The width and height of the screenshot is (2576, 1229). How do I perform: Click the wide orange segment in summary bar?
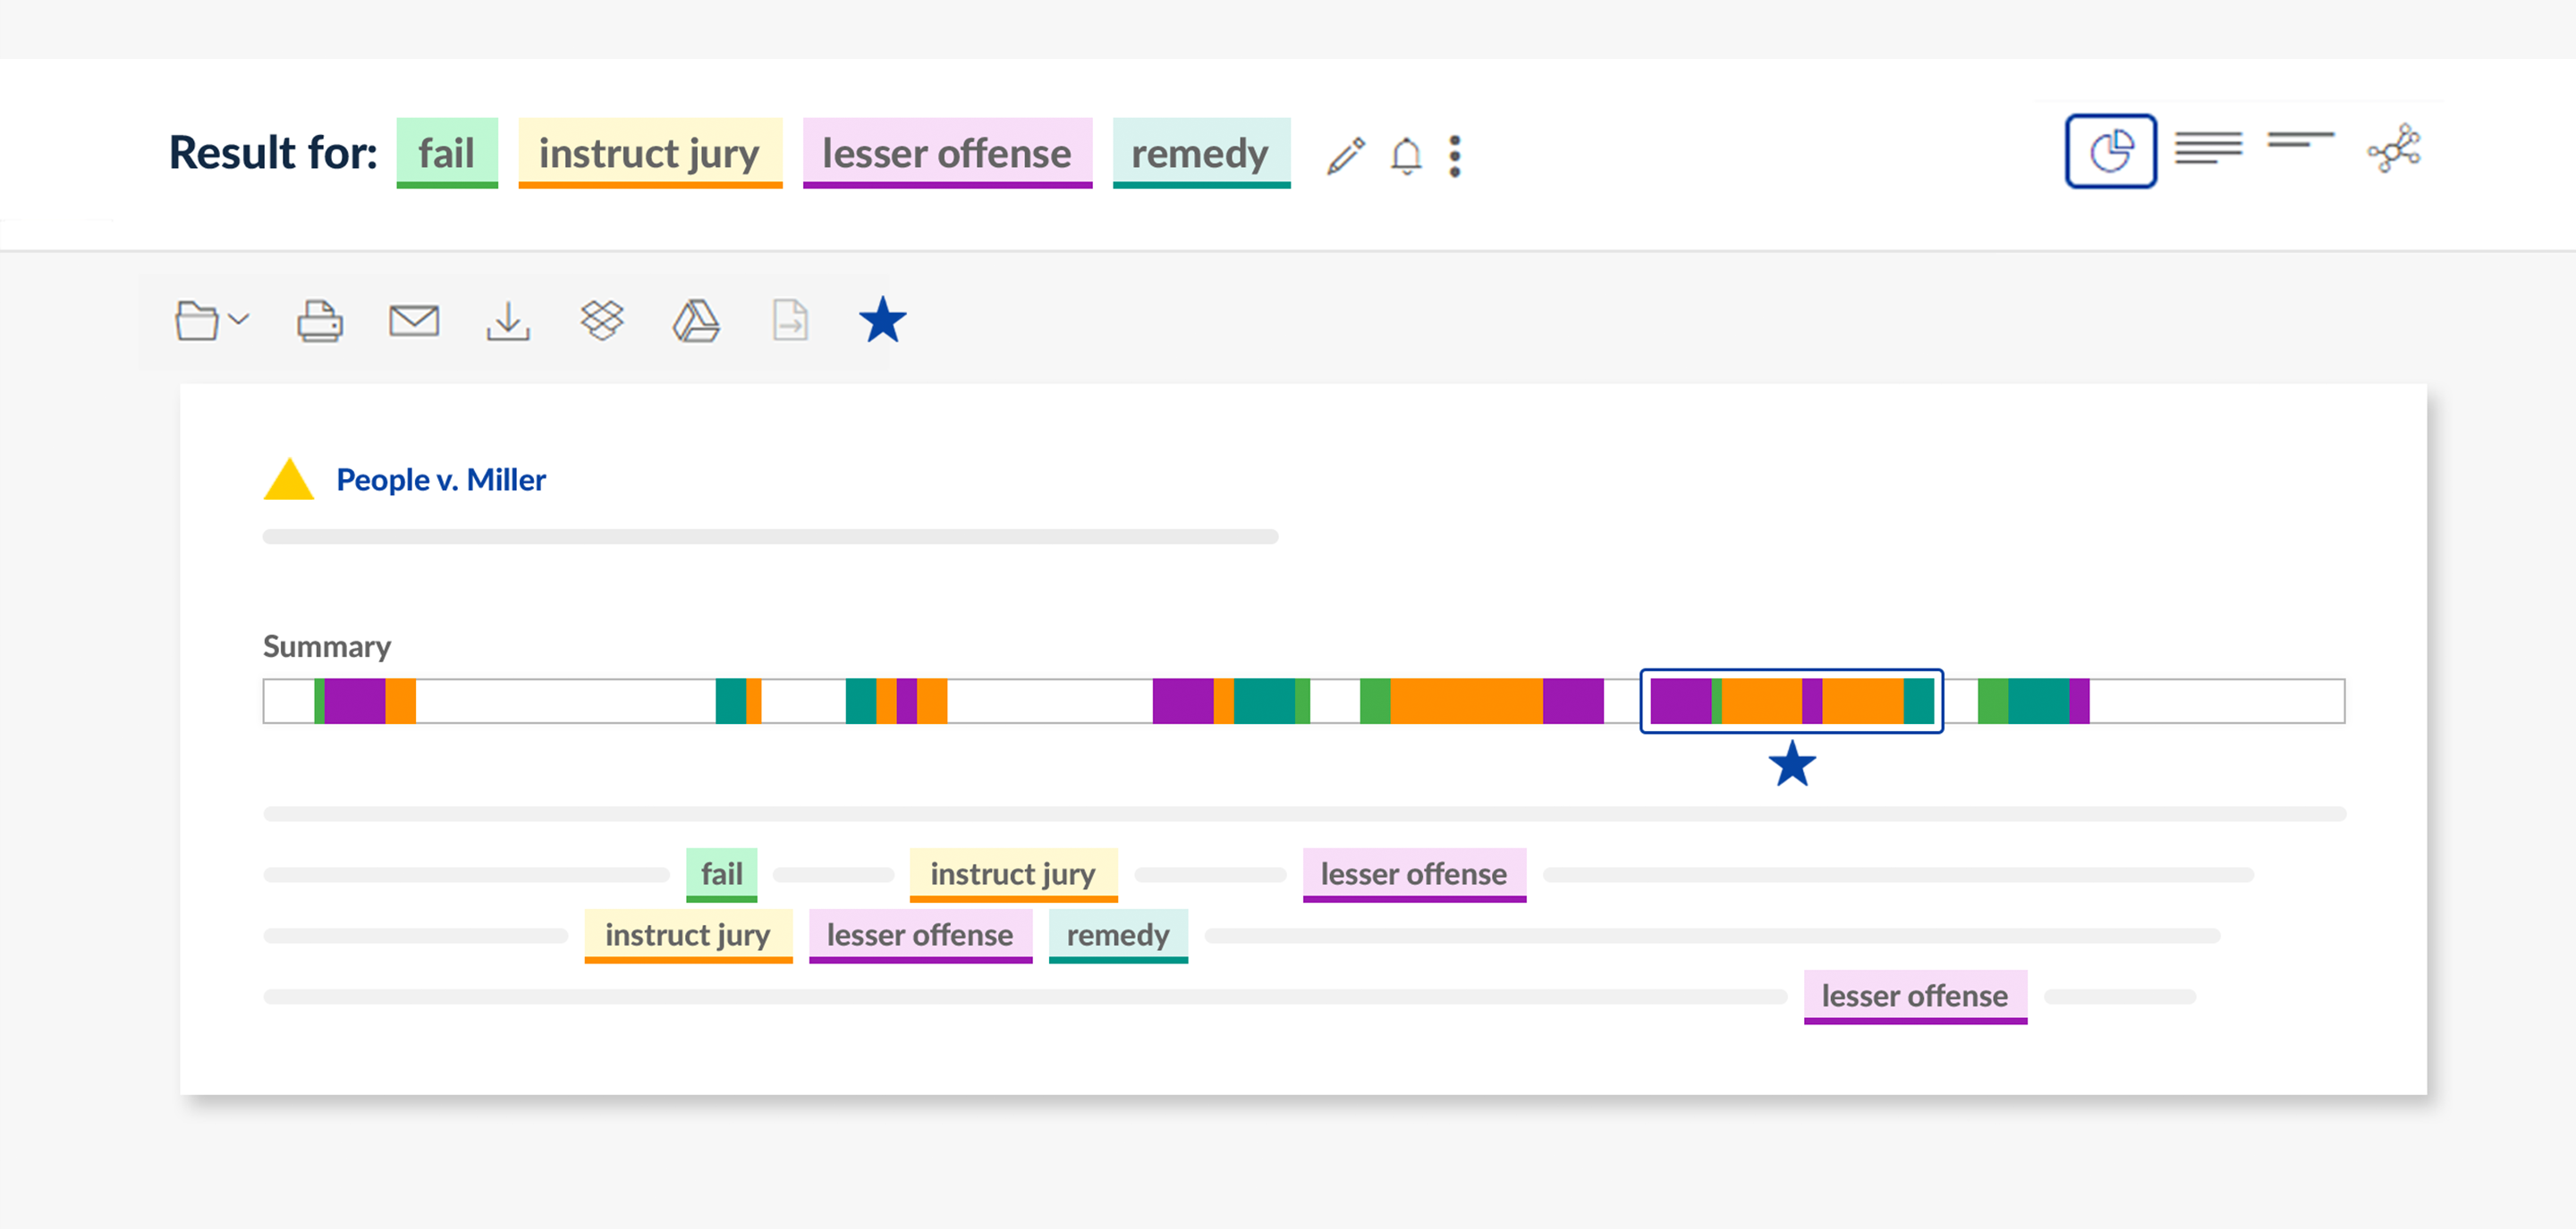1466,701
